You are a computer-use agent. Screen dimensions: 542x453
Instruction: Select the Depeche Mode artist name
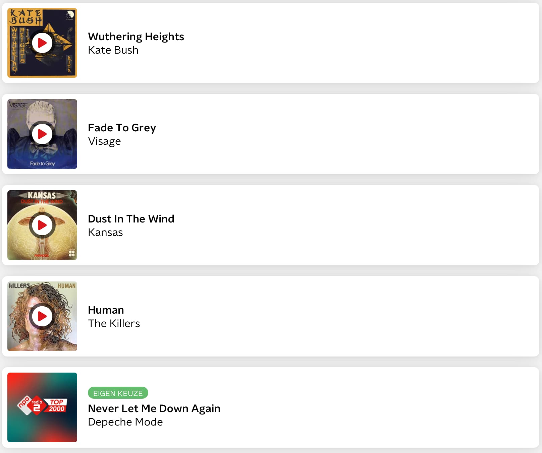[x=125, y=422]
